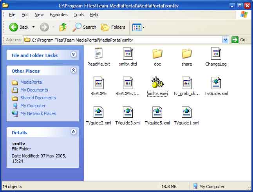Click the folder icon in title bar

5,5
